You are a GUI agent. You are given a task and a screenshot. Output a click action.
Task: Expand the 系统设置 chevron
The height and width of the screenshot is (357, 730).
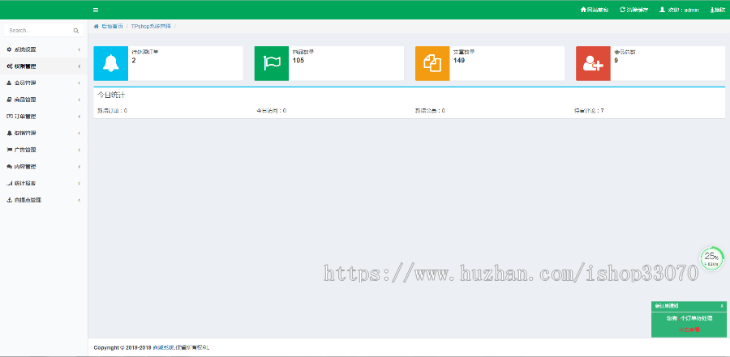click(79, 49)
